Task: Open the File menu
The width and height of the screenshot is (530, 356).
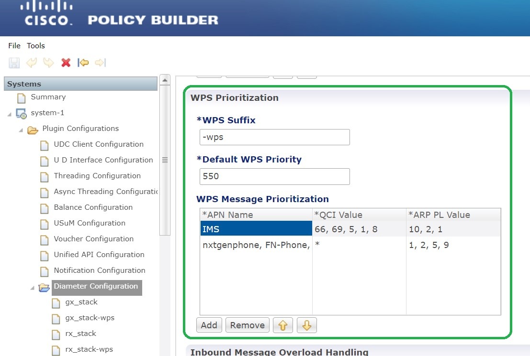Action: (14, 45)
